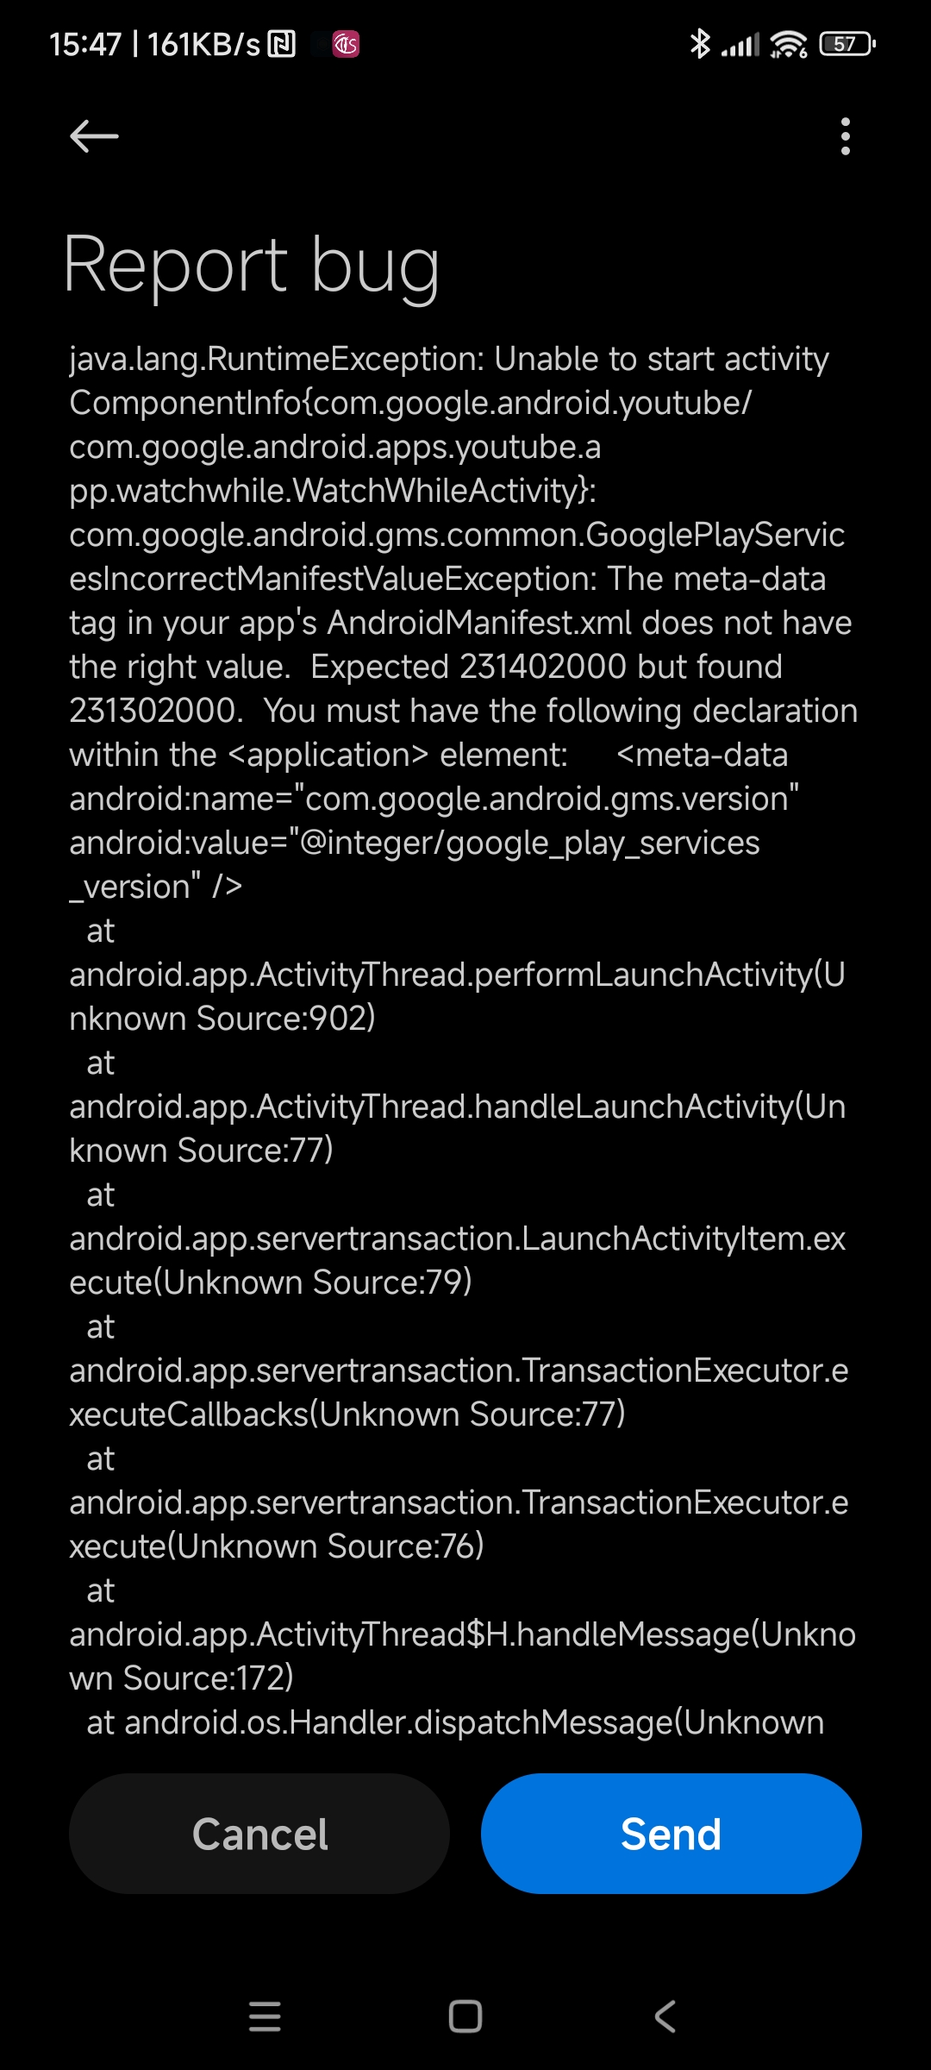Screen dimensions: 931x2070
Task: Open recent apps navigation button
Action: point(265,2017)
